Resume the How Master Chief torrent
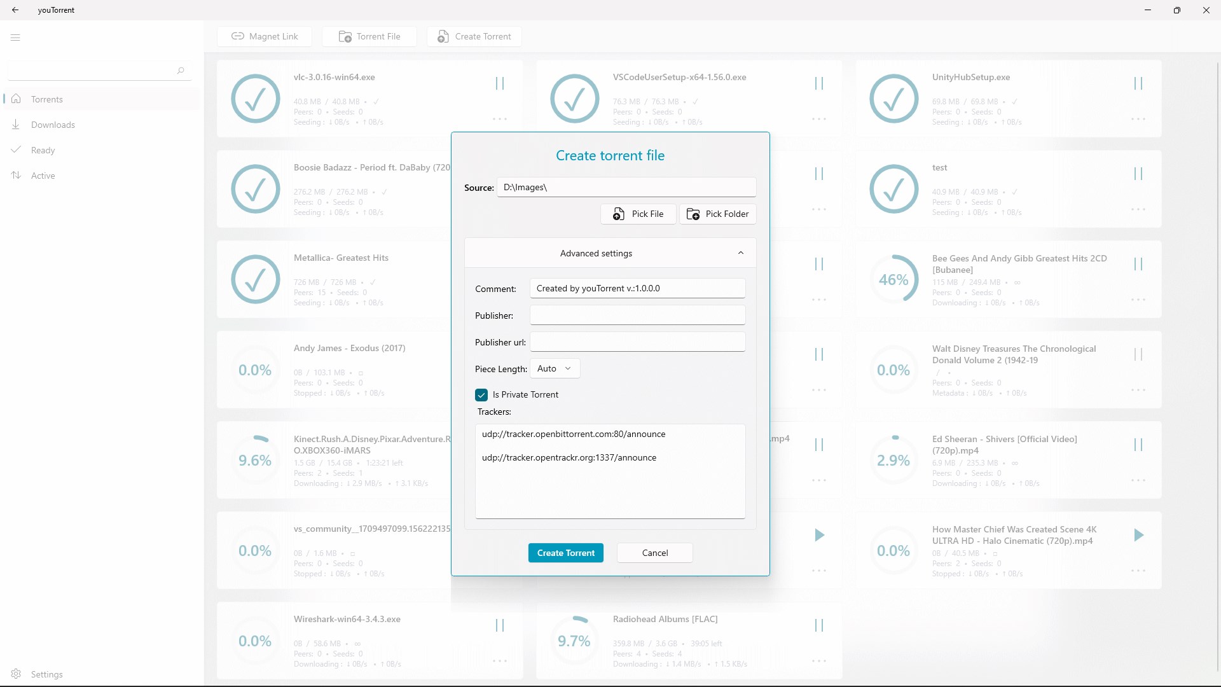This screenshot has width=1221, height=687. [1138, 535]
